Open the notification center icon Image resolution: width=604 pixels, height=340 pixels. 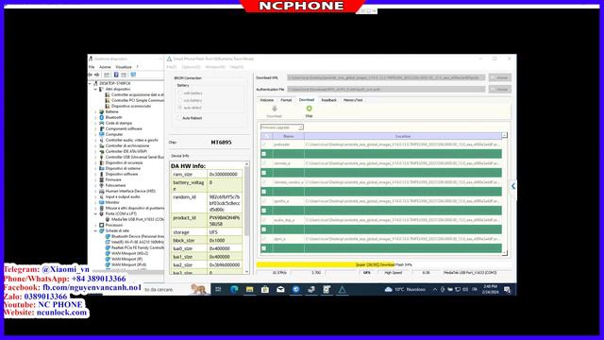coord(508,290)
